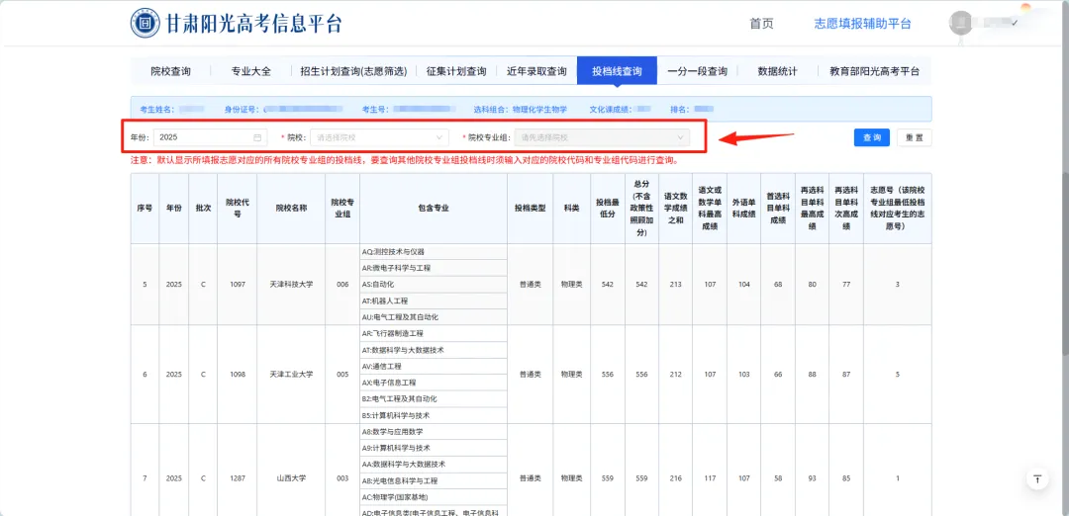Open the 院校专业组 dropdown
Viewport: 1069px width, 516px height.
click(602, 137)
